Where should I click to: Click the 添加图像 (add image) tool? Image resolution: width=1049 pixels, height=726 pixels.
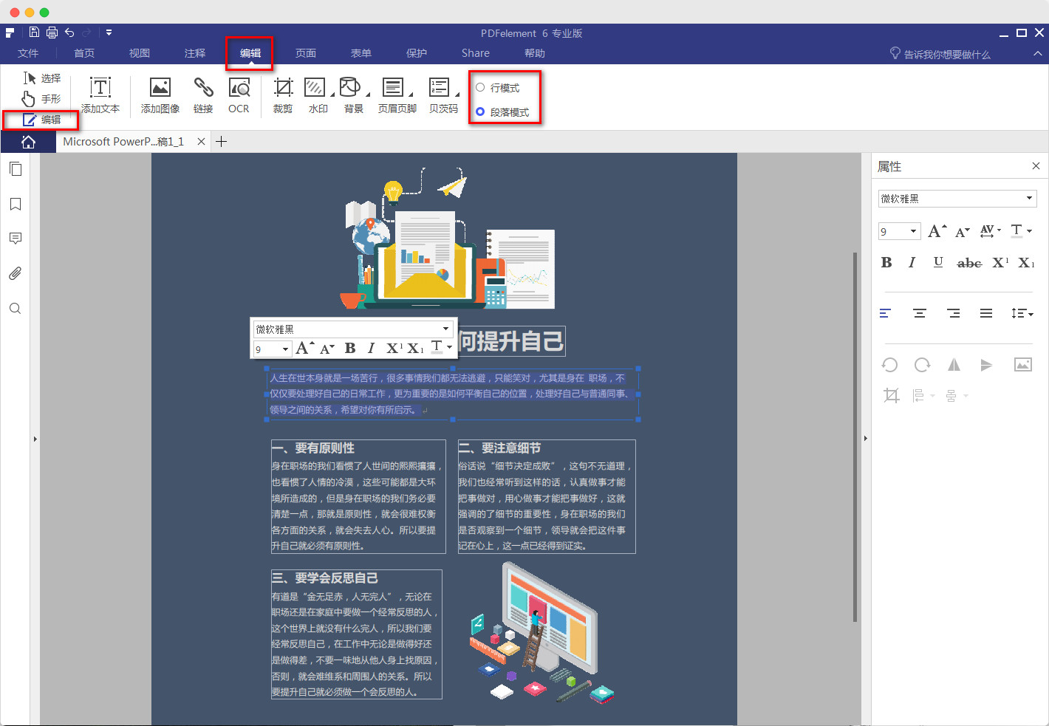tap(160, 95)
